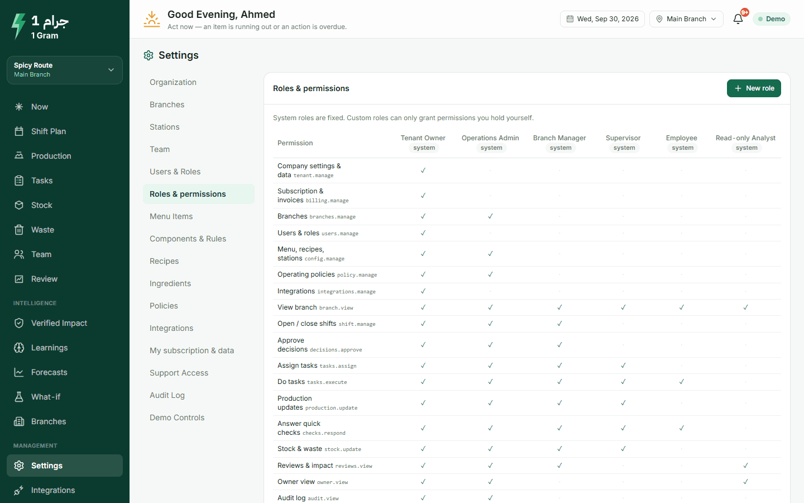The image size is (804, 503).
Task: Click the 1 Gram lightning logo
Action: tap(18, 26)
